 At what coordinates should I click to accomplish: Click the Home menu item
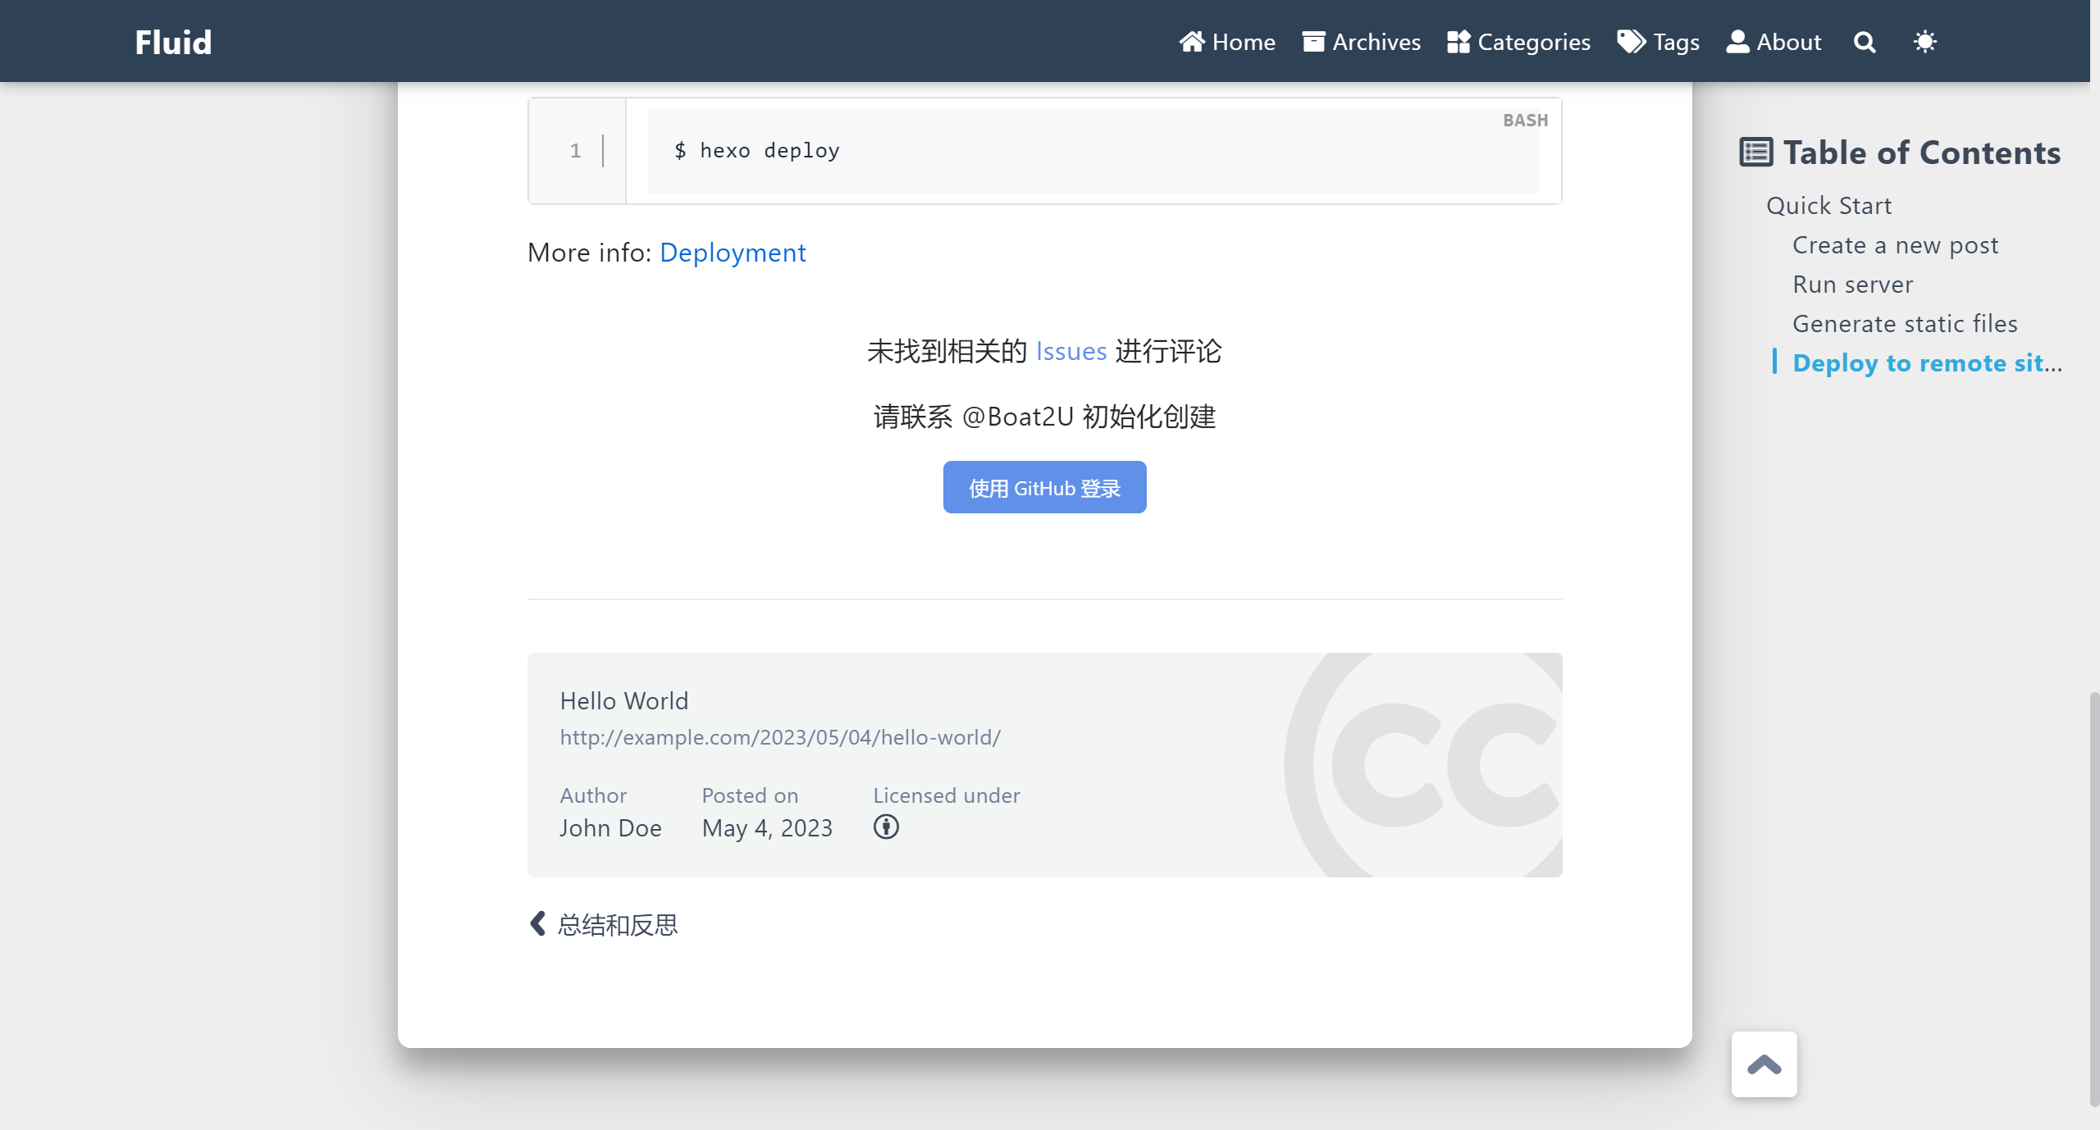tap(1227, 42)
